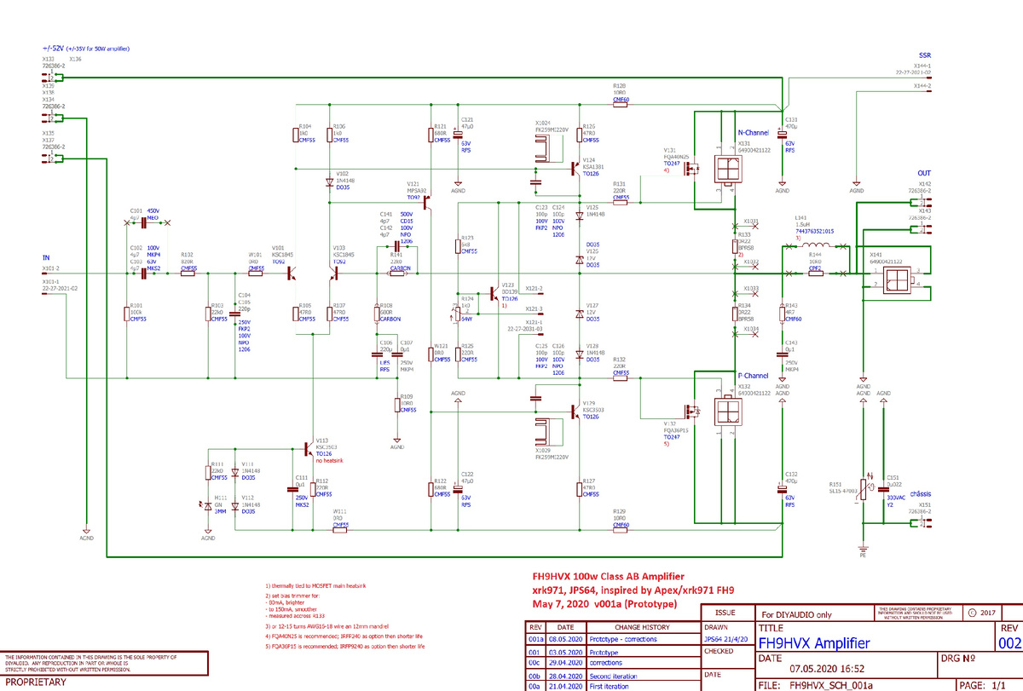Select the V129 KSC3503 driver transistor
Image resolution: width=1023 pixels, height=691 pixels.
click(x=575, y=412)
